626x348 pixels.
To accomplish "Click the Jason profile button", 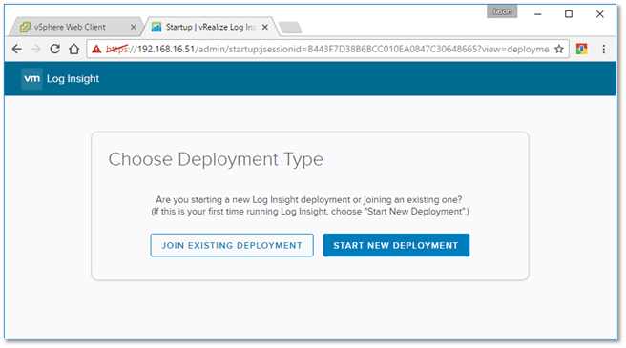I will [502, 11].
